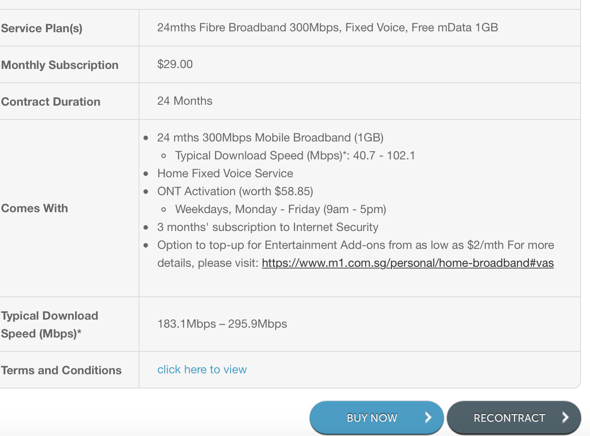590x436 pixels.
Task: Click the 183.1Mbps – 295.9Mbps speed value
Action: (222, 324)
